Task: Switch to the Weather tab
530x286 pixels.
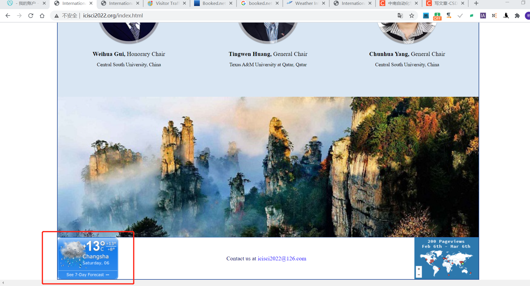Action: (306, 3)
